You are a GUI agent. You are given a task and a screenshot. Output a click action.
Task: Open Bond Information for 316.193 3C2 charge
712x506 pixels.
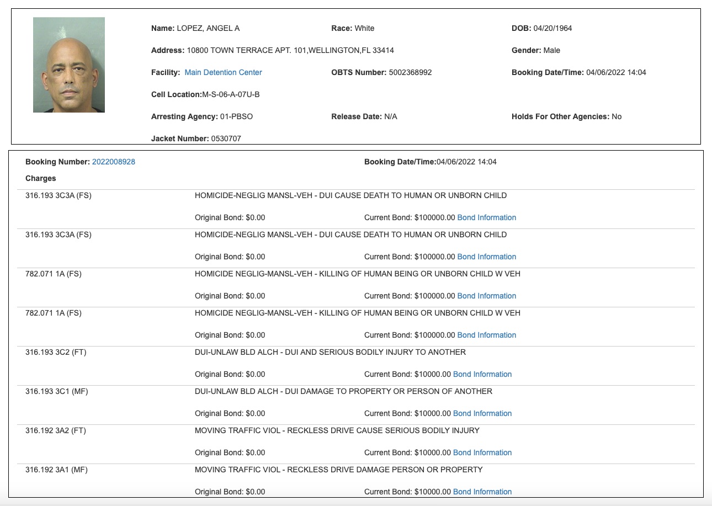482,374
